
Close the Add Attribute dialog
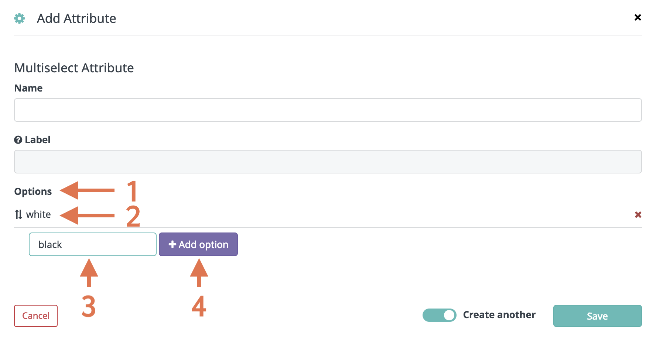click(x=638, y=17)
